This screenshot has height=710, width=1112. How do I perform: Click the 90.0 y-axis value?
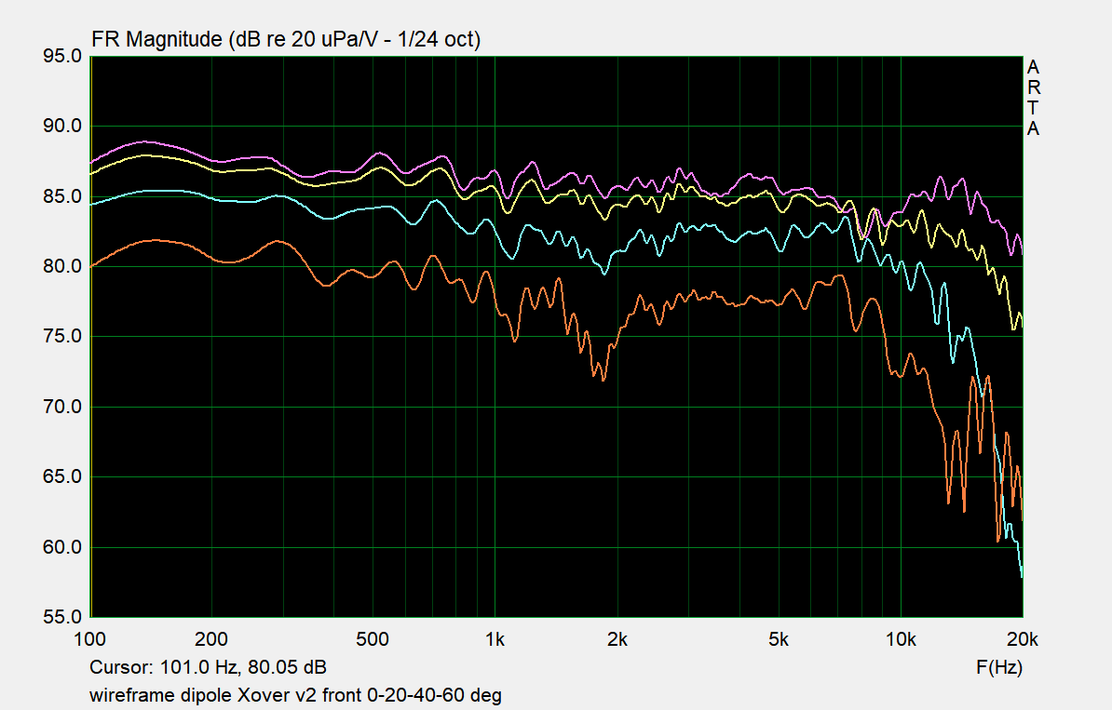pyautogui.click(x=62, y=127)
